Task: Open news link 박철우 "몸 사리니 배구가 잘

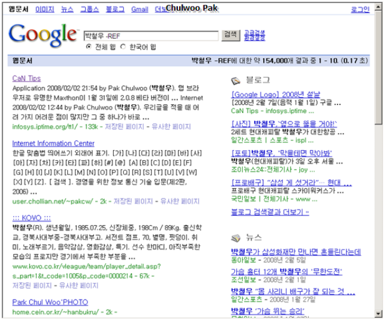Action: [x=293, y=291]
